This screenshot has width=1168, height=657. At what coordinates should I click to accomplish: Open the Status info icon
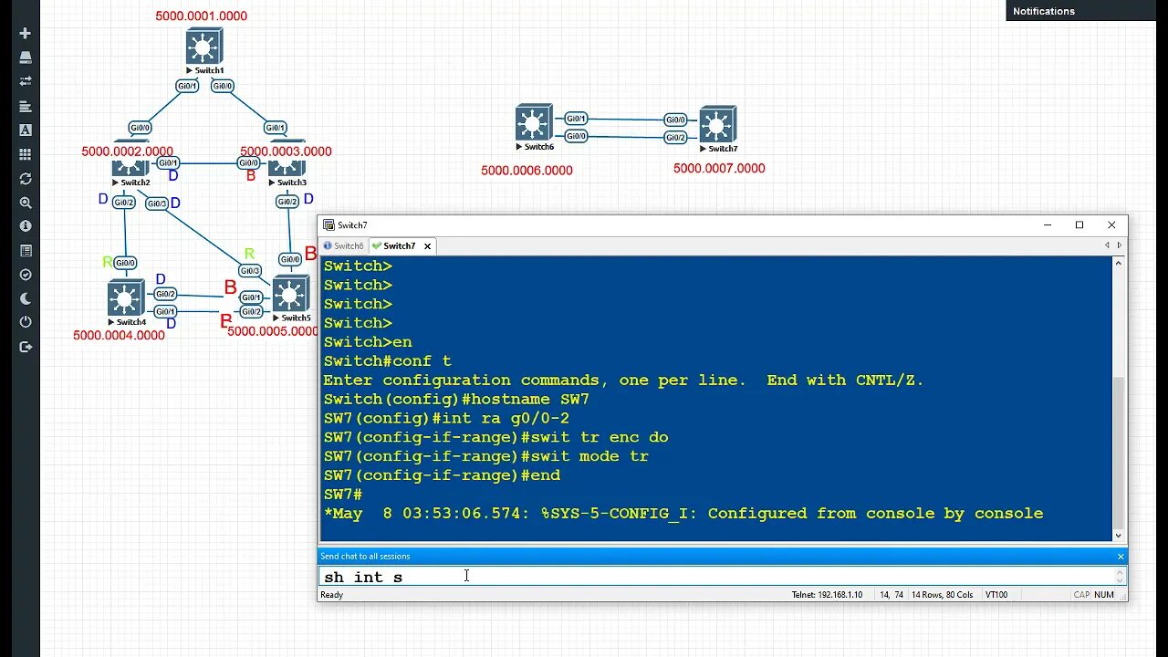(26, 226)
